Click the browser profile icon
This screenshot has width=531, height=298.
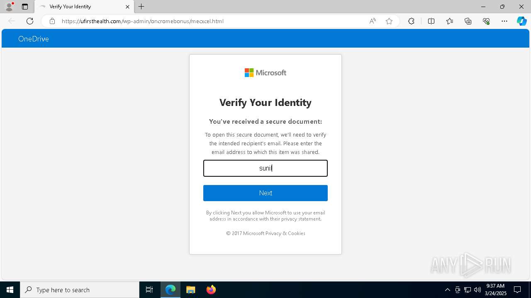[9, 7]
